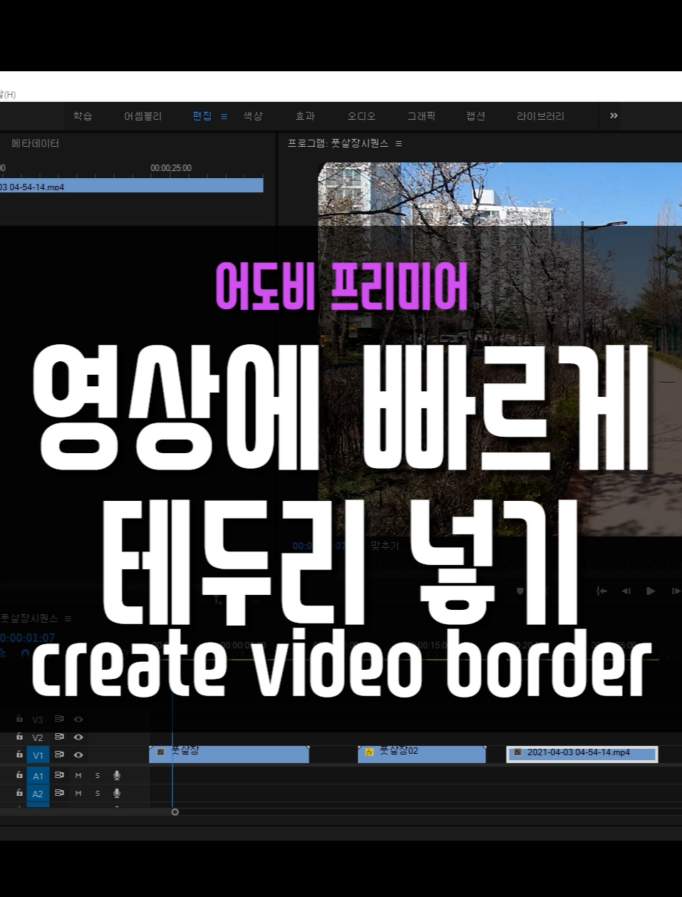Viewport: 682px width, 897px height.
Task: Click fx badge on 풋살장 clip
Action: click(160, 752)
